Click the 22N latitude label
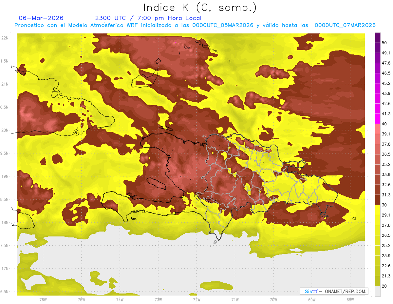393x304 pixels. [6, 38]
